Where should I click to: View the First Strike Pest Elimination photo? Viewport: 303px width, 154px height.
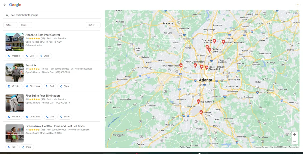[x=15, y=103]
